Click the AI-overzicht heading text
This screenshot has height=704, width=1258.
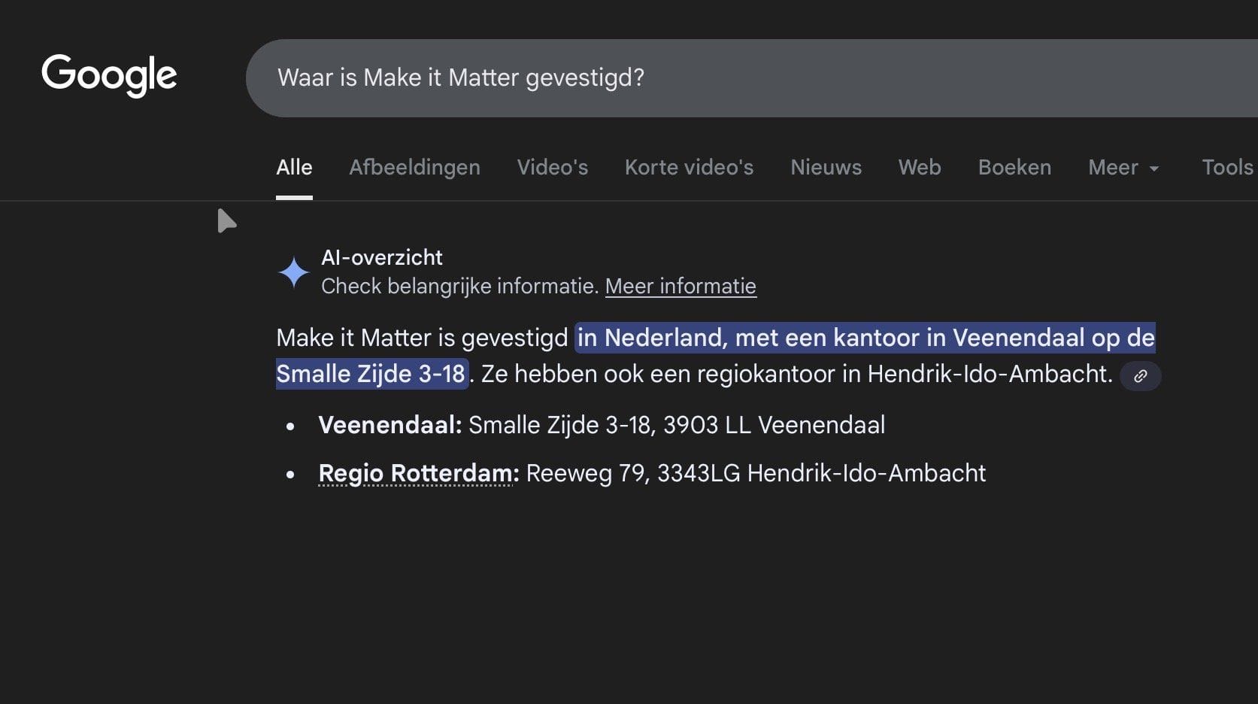tap(382, 257)
